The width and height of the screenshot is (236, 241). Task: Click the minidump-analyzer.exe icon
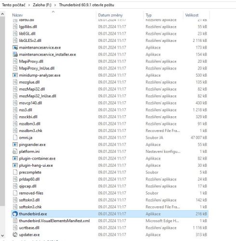(15, 75)
